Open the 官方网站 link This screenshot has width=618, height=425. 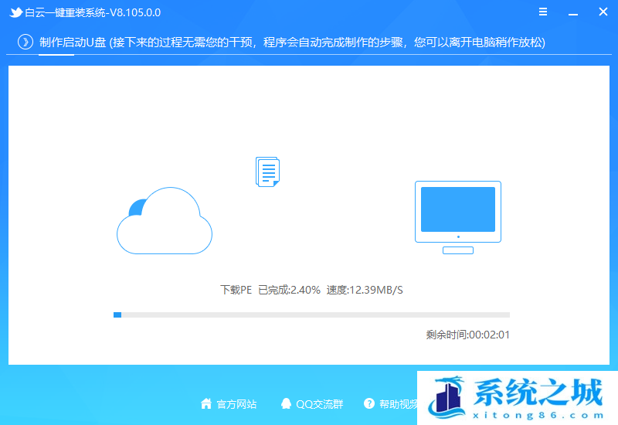[236, 404]
